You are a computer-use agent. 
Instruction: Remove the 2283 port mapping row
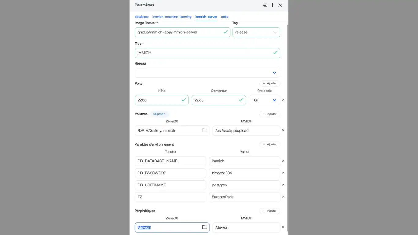pyautogui.click(x=283, y=100)
